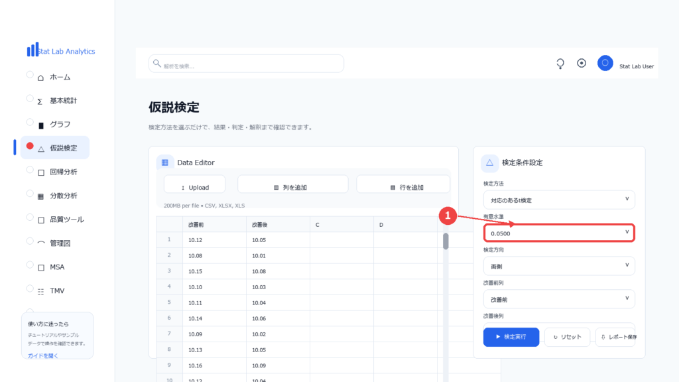Go to ホーム menu item
Screen dimensions: 679x382
point(60,77)
